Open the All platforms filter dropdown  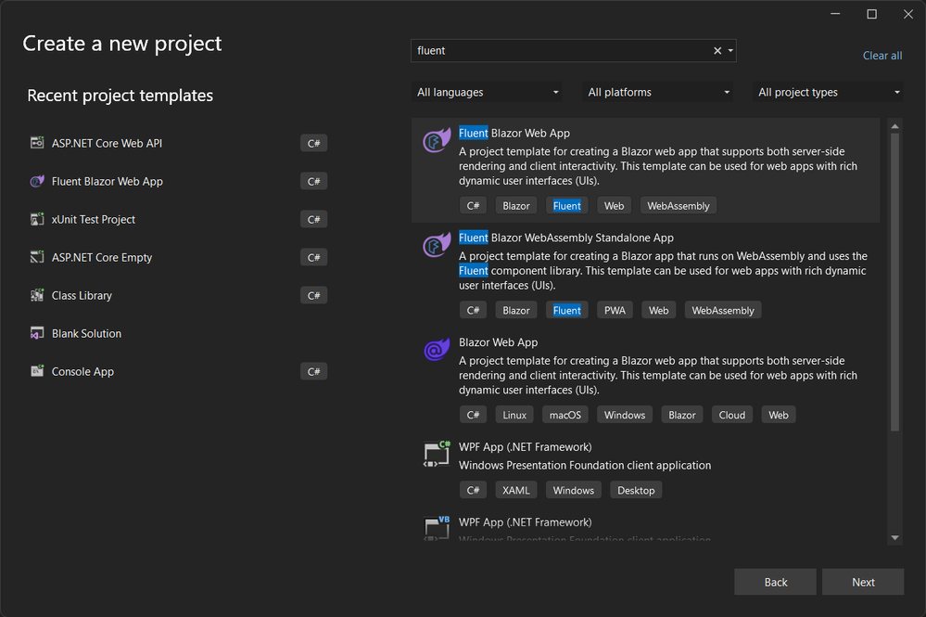point(657,92)
